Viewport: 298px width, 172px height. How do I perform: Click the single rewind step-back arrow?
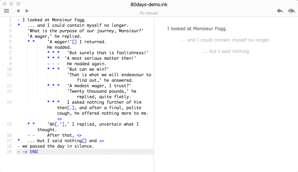click(x=280, y=11)
